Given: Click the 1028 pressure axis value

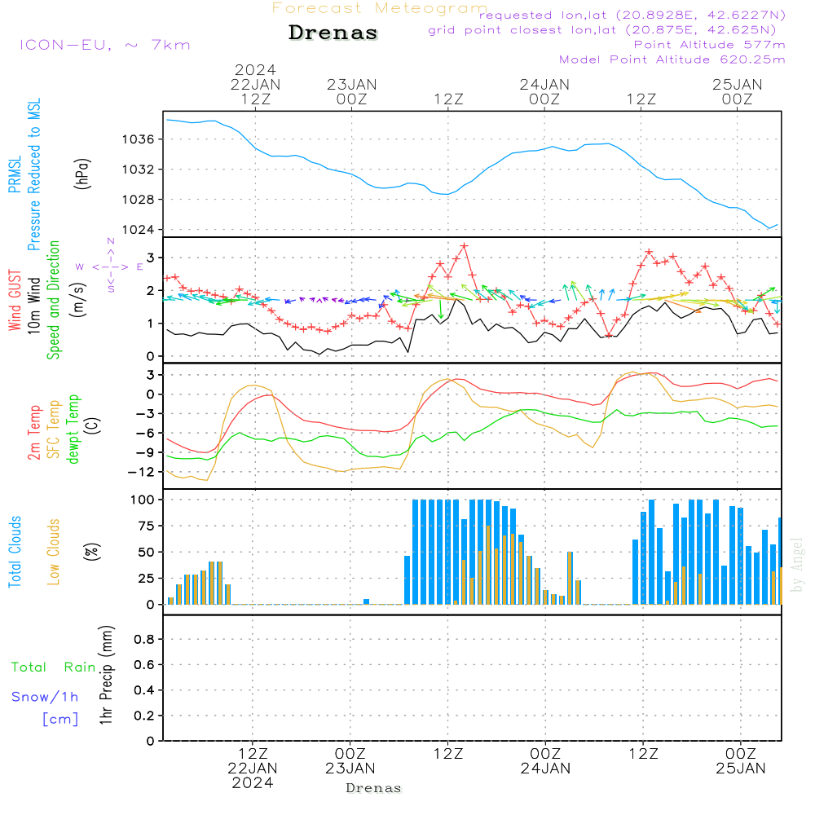Looking at the screenshot, I should 138,200.
